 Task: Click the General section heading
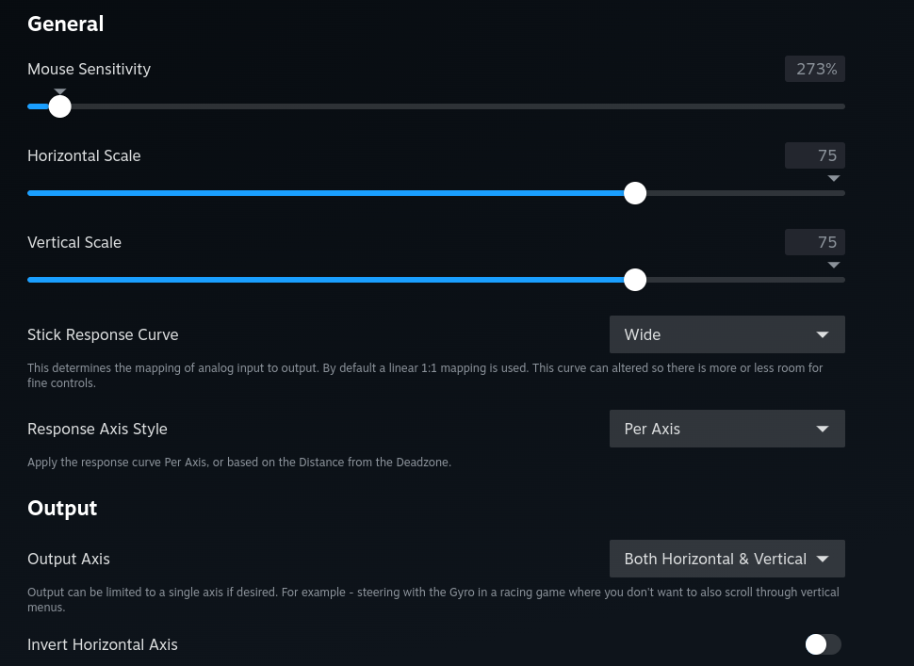point(65,24)
